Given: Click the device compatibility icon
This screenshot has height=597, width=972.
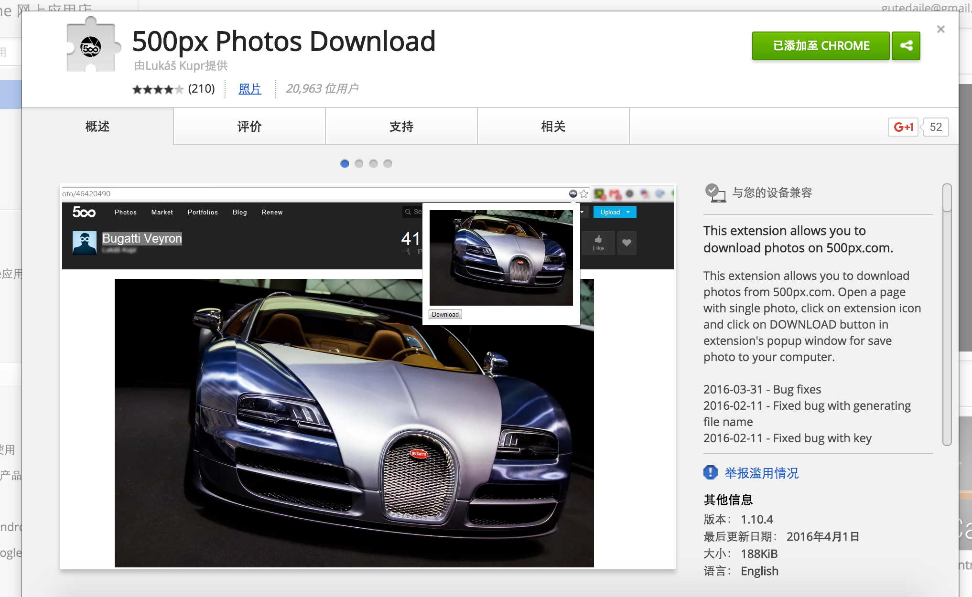Looking at the screenshot, I should tap(715, 193).
